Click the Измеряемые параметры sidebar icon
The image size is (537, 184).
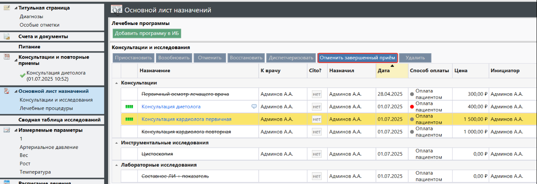7,130
